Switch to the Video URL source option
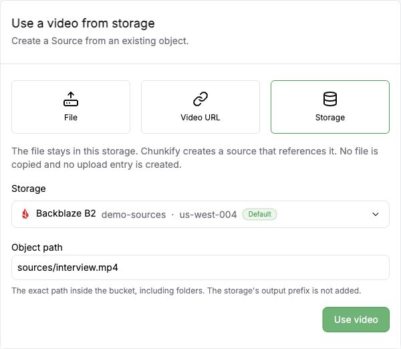 (200, 107)
